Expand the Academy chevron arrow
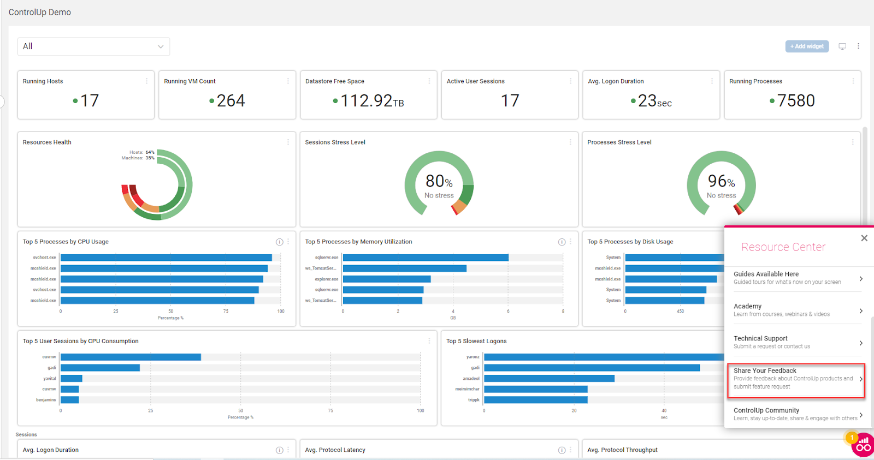This screenshot has height=460, width=874. (861, 311)
